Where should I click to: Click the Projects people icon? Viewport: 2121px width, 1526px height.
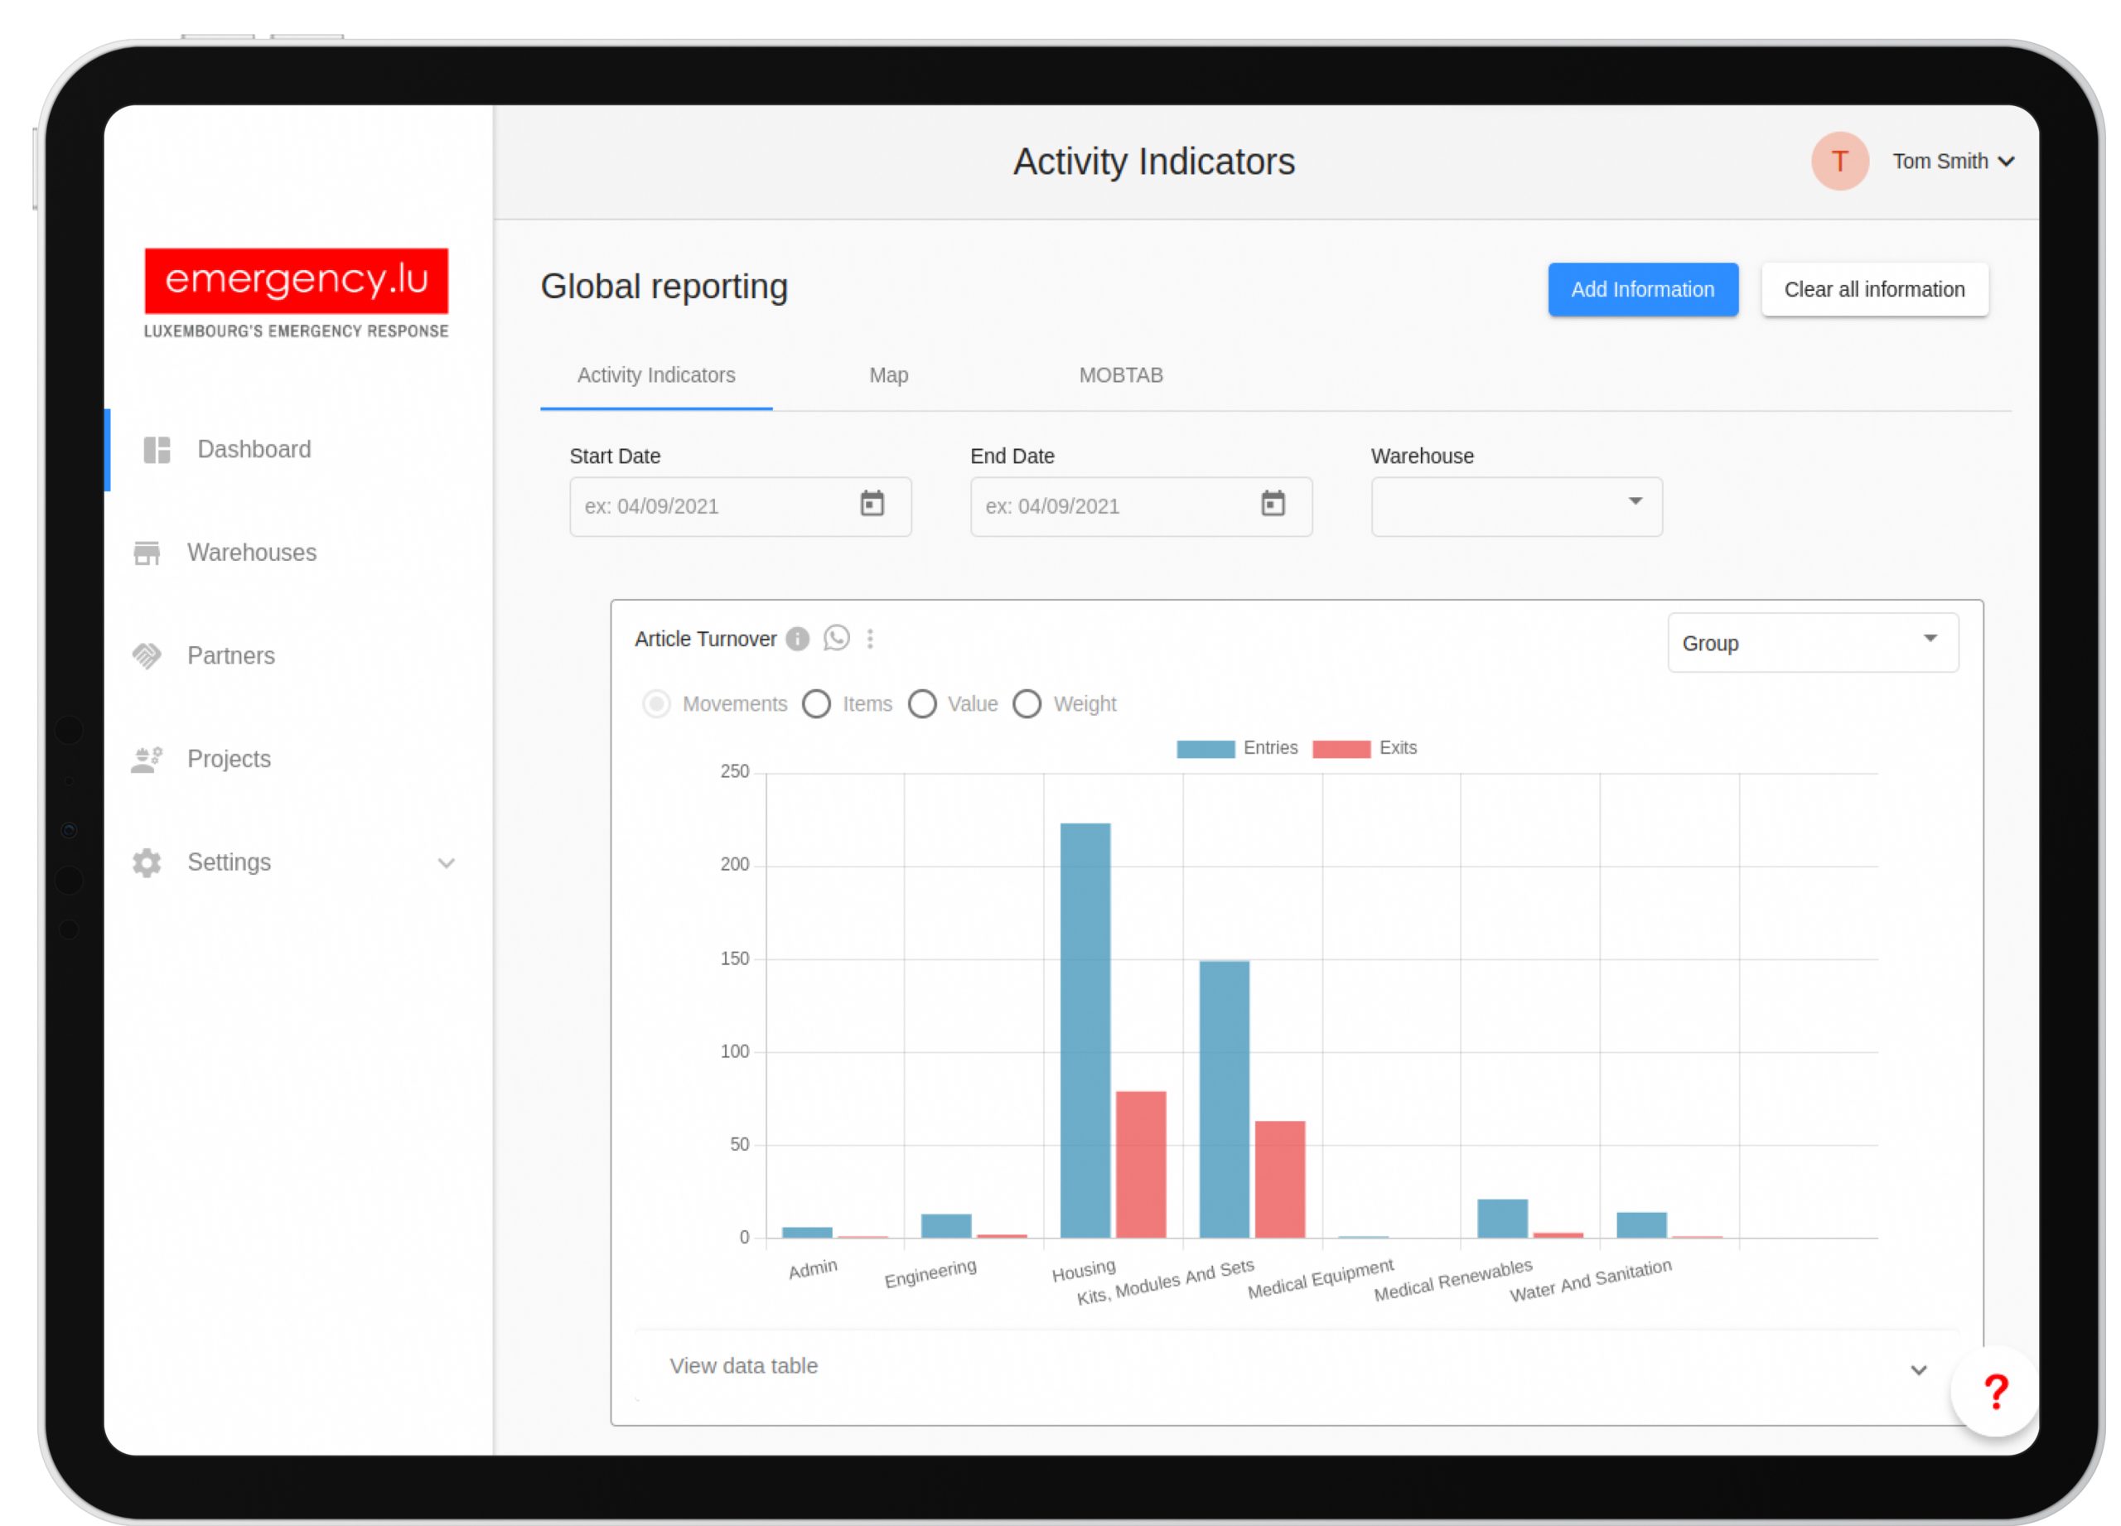pos(147,759)
